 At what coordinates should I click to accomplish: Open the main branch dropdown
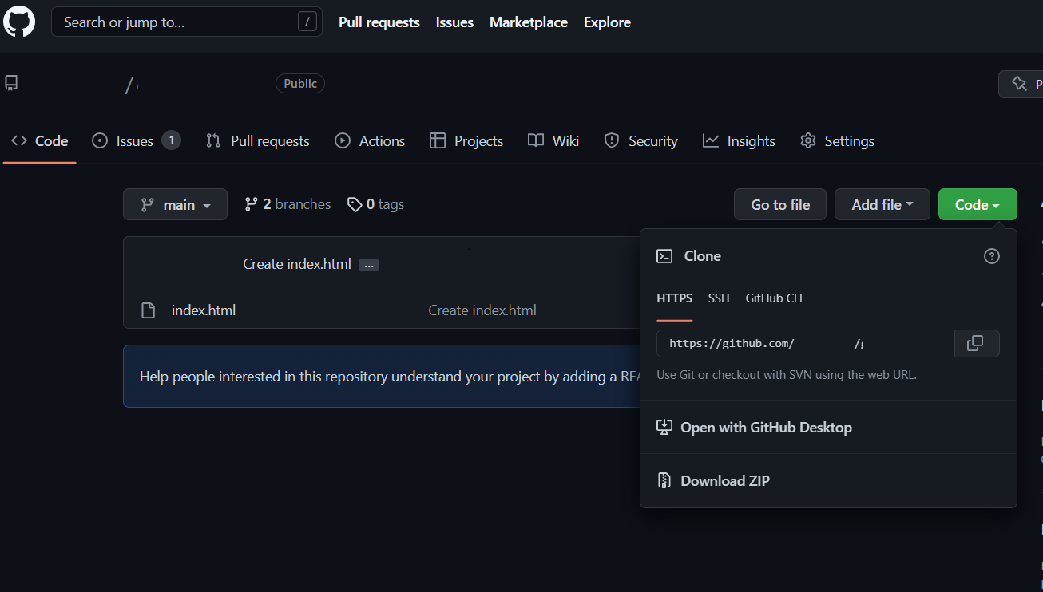tap(175, 205)
